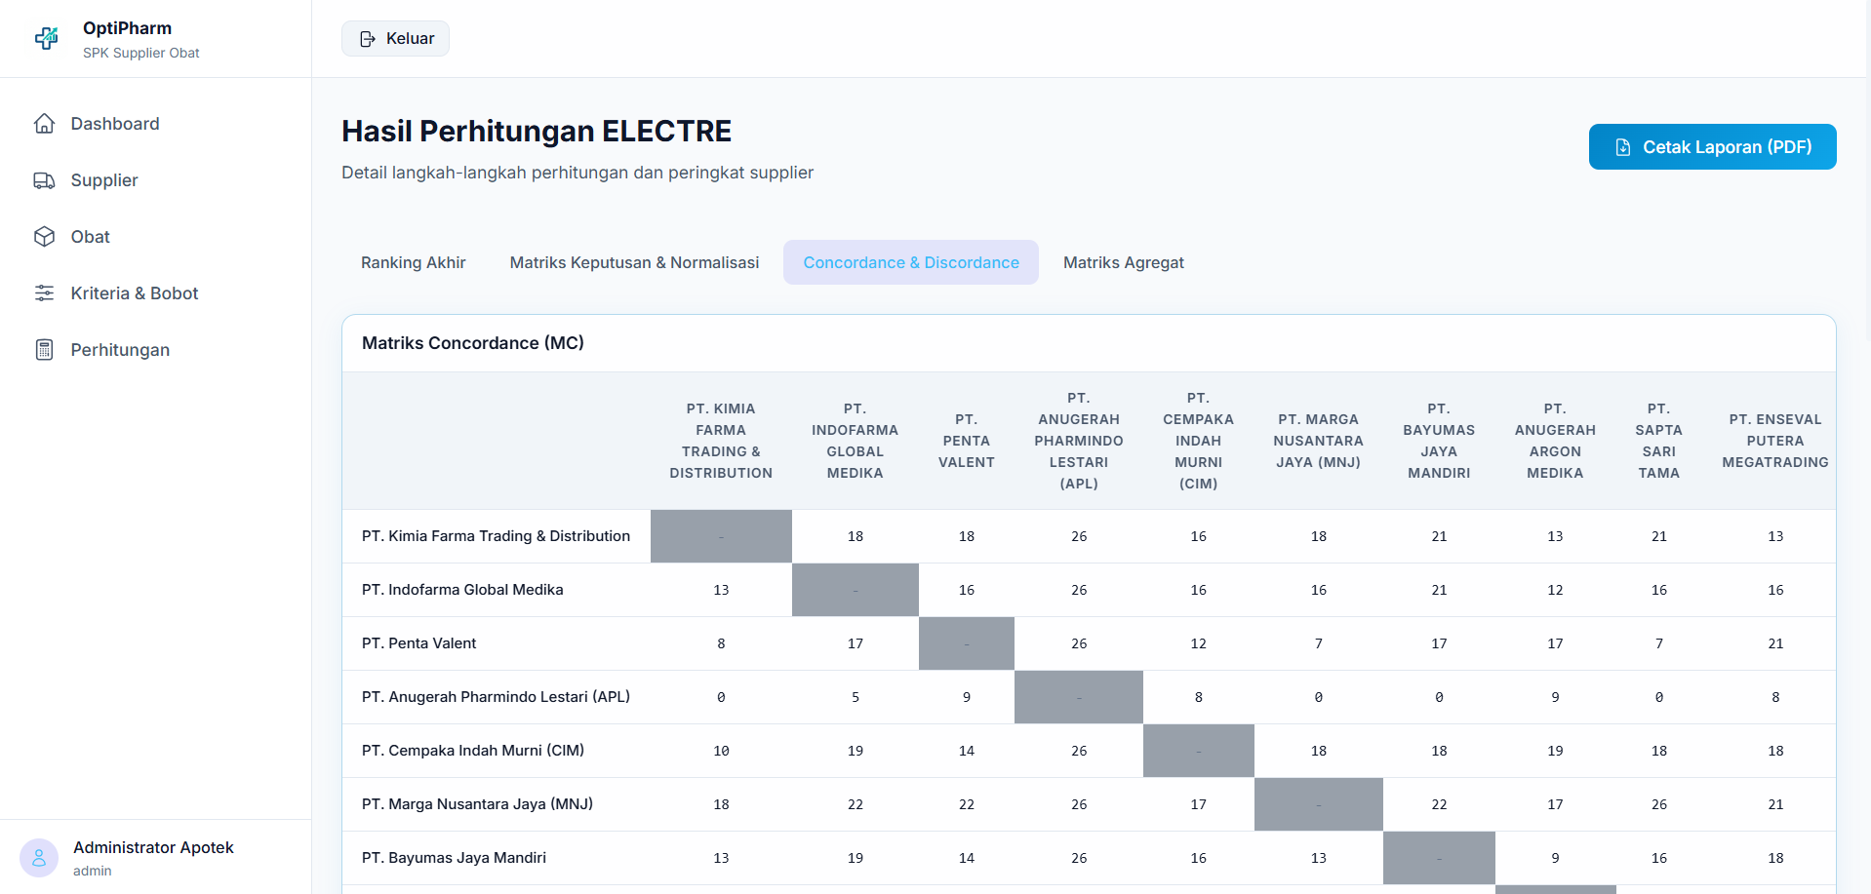The image size is (1871, 894).
Task: Click the Perhitungan calculator icon
Action: coord(44,350)
